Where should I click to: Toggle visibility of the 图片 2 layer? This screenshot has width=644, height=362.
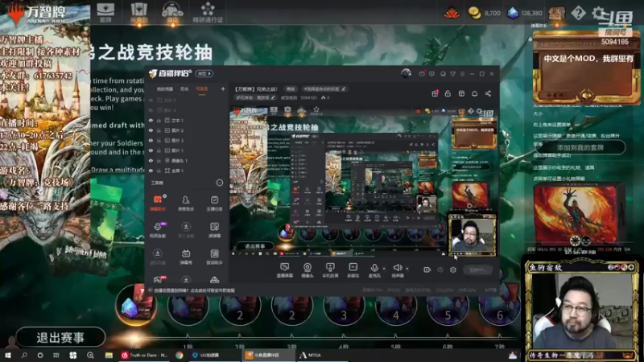click(x=151, y=130)
